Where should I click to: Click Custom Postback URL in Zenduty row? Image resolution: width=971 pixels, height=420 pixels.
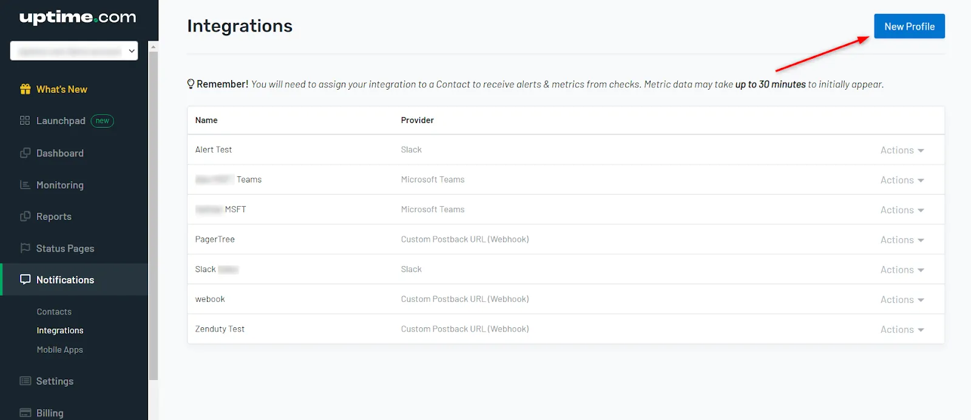[x=465, y=329]
